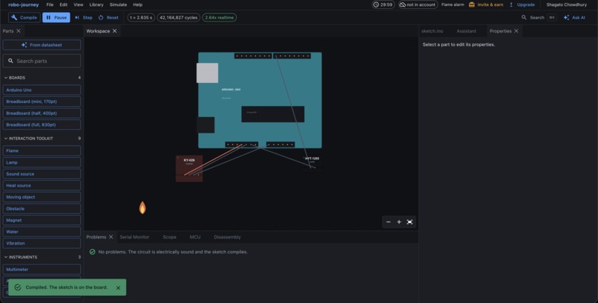Image resolution: width=598 pixels, height=303 pixels.
Task: Compile the sketch with the Compile button
Action: [24, 18]
